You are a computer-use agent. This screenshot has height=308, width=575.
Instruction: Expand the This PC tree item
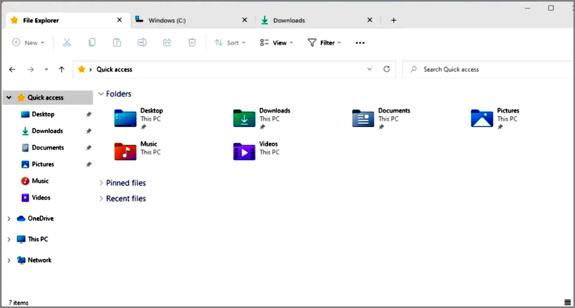tap(8, 239)
